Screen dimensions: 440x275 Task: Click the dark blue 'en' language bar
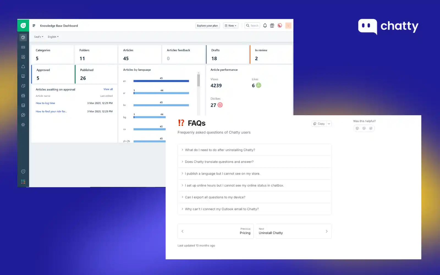coord(161,81)
